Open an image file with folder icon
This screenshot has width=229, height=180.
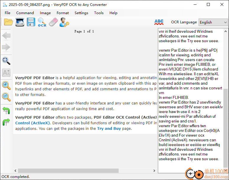8,22
